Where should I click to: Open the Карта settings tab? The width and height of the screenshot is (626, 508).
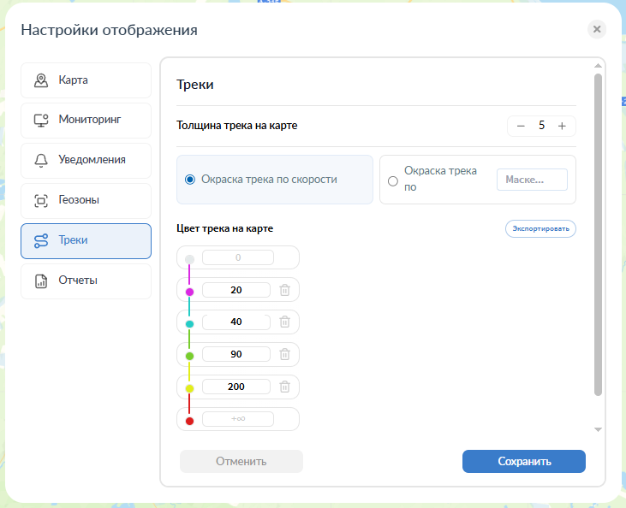[86, 80]
